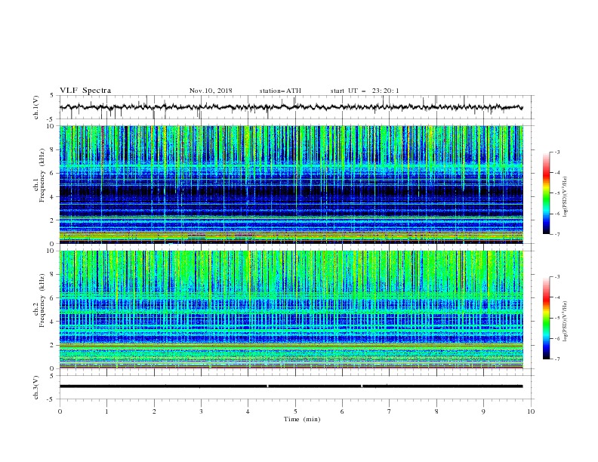Click the 2 minute tick label

coord(154,411)
